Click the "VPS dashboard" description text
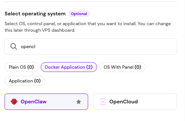This screenshot has width=185, height=121. [58, 30]
